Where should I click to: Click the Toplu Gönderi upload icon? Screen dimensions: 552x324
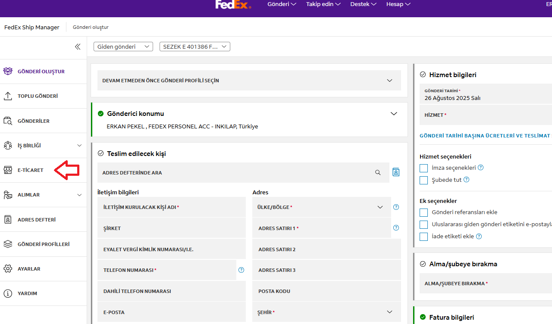coord(8,96)
